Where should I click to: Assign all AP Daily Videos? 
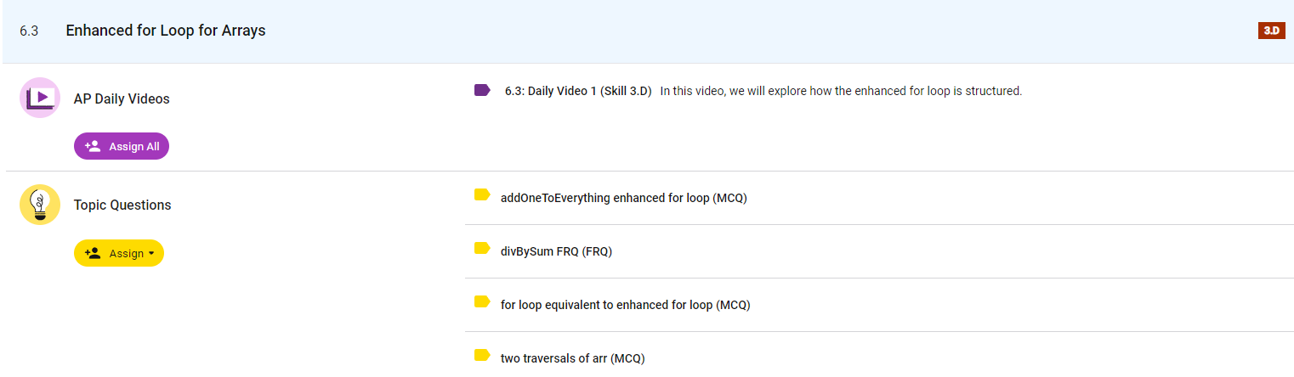coord(122,146)
